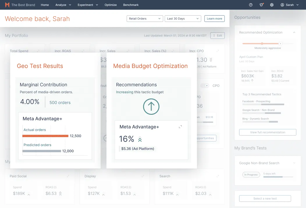Image resolution: width=306 pixels, height=208 pixels.
Task: Open the notifications bell in the top bar
Action: point(261,5)
